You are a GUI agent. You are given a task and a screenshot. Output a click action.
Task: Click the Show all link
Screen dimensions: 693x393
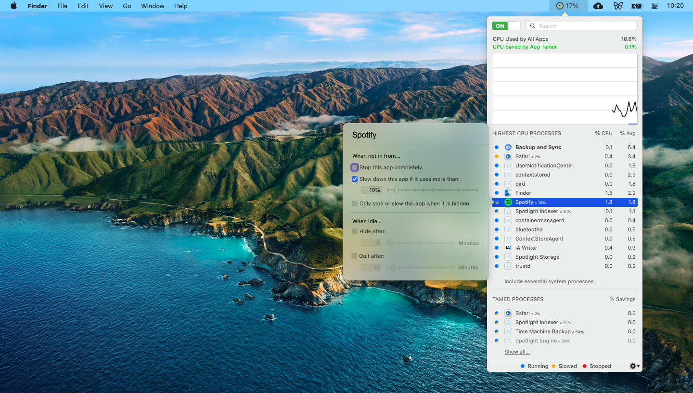tap(517, 352)
